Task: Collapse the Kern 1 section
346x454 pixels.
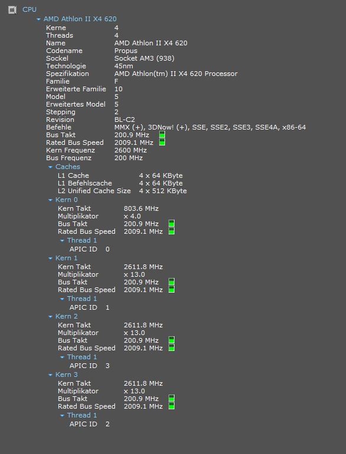Action: pos(51,258)
